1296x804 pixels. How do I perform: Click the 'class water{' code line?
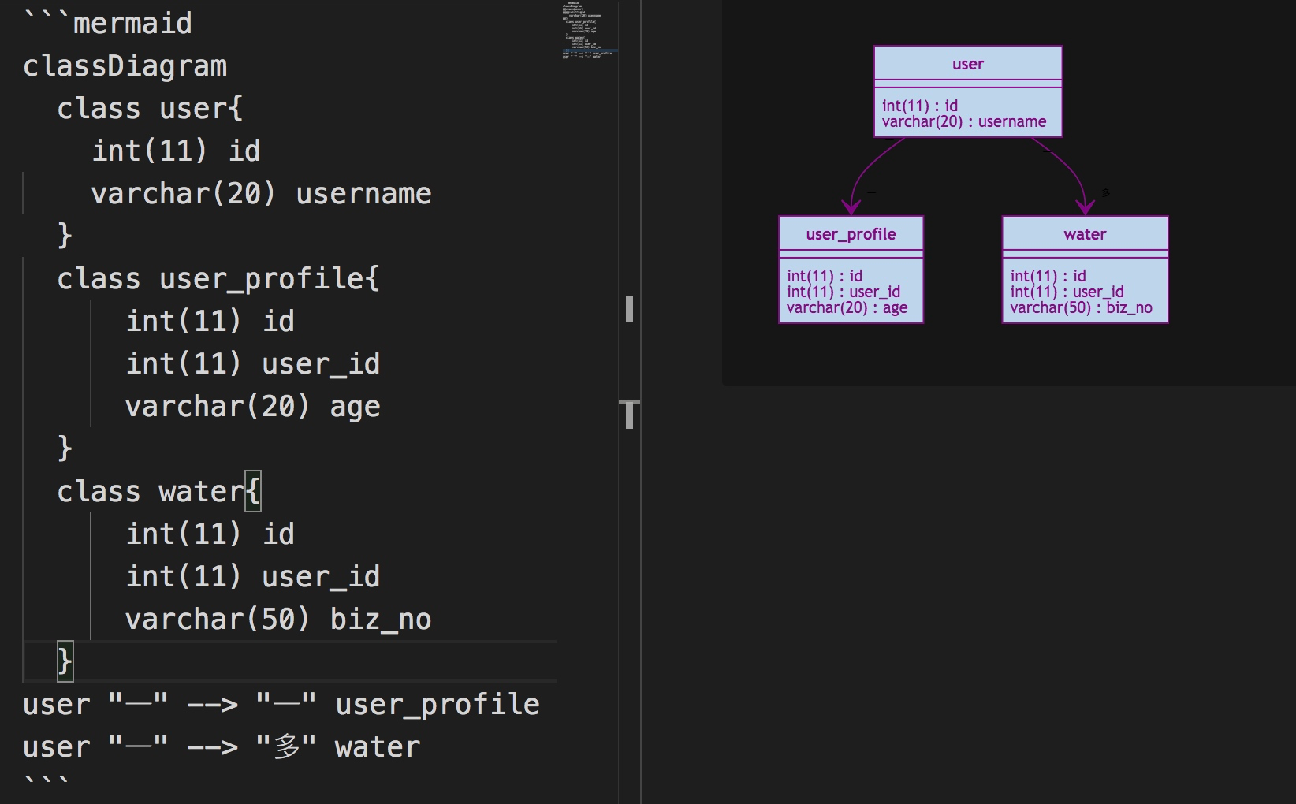click(158, 491)
